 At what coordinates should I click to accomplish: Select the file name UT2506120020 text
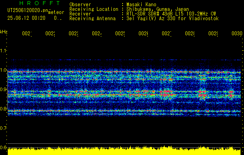[x=28, y=10]
